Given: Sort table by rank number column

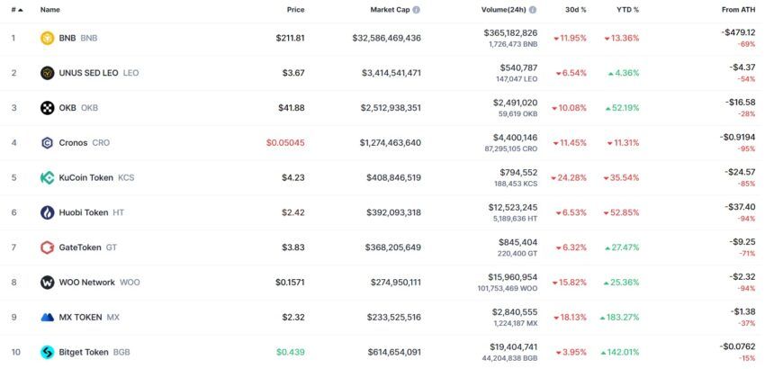Looking at the screenshot, I should 17,10.
